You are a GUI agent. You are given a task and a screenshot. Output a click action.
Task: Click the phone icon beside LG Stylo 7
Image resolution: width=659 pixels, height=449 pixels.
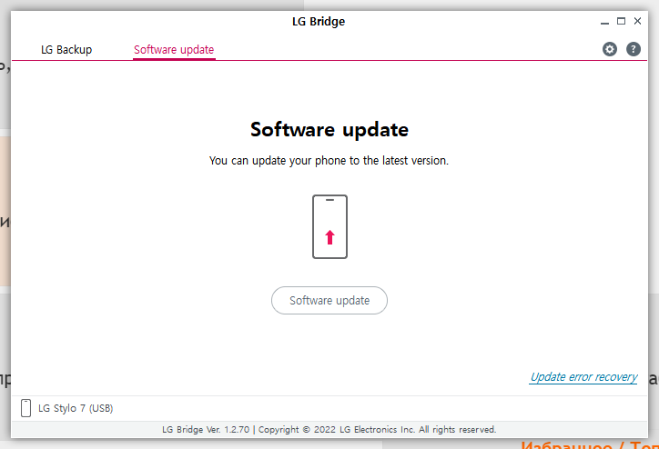pyautogui.click(x=25, y=408)
